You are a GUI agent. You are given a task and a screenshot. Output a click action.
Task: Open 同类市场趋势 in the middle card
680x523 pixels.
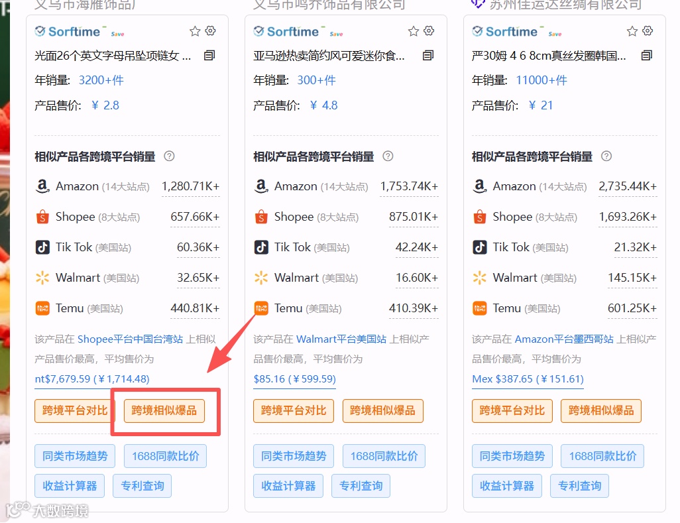coord(293,456)
